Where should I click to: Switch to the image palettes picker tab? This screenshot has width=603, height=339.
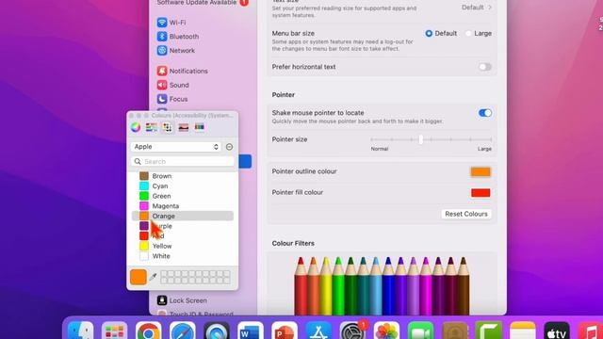(184, 127)
